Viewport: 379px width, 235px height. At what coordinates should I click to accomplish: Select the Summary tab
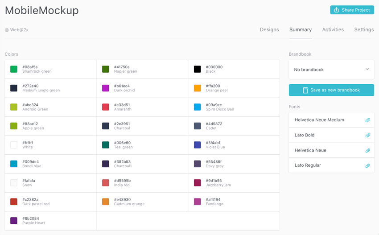[x=301, y=30]
